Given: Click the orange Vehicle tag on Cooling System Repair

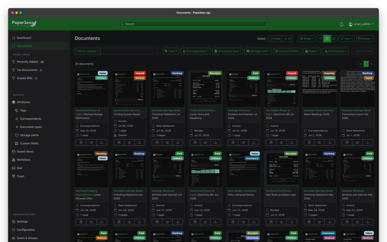Looking at the screenshot, I should click(140, 78).
